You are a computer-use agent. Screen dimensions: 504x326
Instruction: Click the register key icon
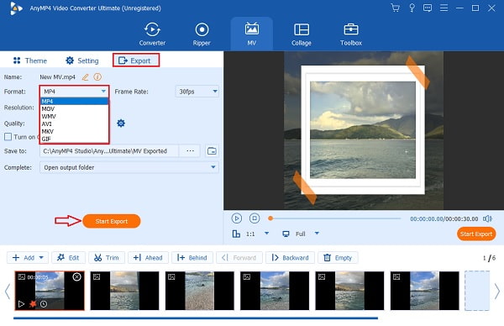[412, 8]
